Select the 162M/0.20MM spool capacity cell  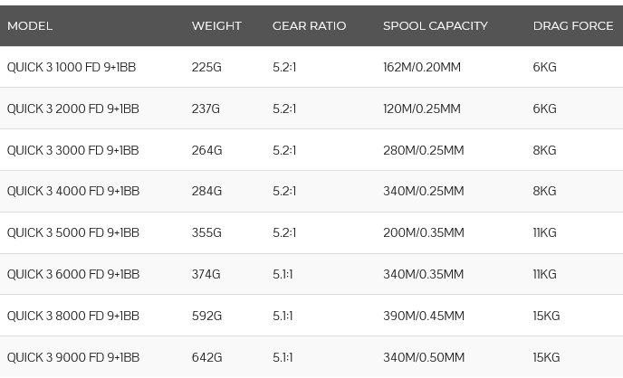click(x=422, y=68)
